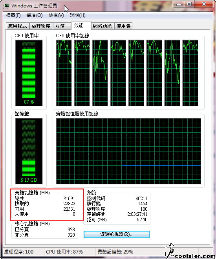
Task: Switch to the 處理程序 tab
Action: [41, 26]
